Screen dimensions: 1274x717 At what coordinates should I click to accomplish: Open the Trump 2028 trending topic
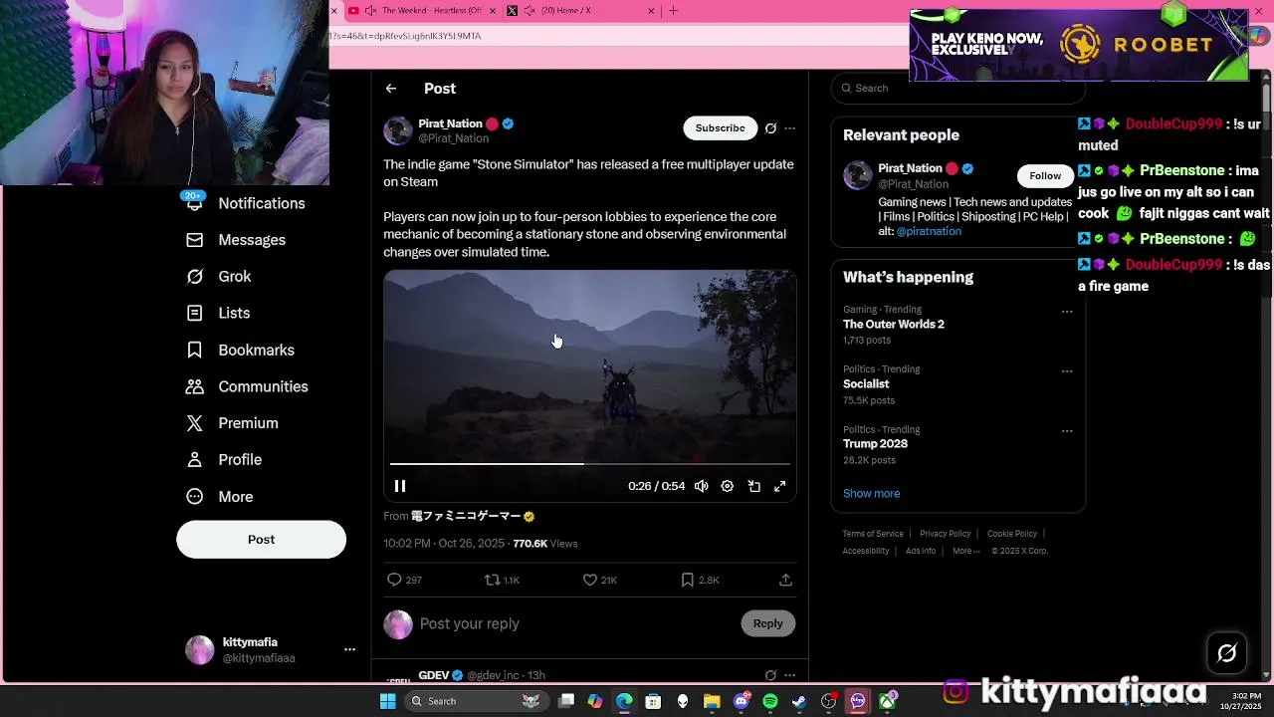[875, 444]
